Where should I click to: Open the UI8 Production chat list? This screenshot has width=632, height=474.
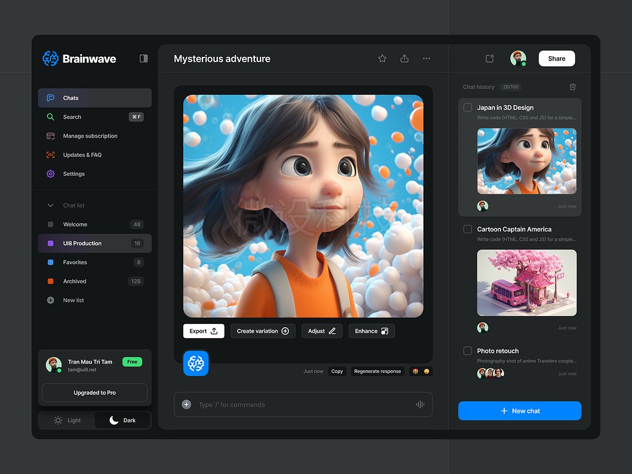point(94,243)
